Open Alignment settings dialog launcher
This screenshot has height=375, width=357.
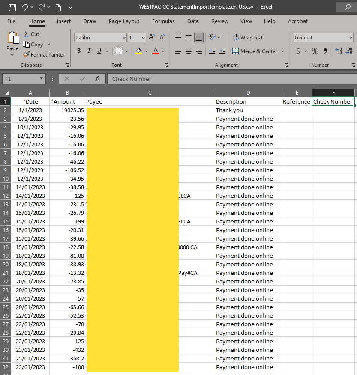coord(287,65)
